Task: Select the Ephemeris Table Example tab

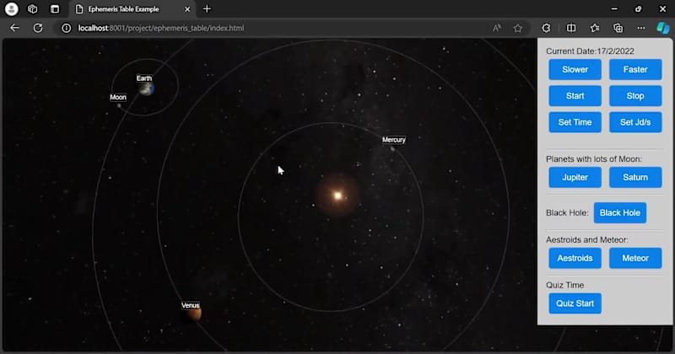Action: tap(132, 9)
